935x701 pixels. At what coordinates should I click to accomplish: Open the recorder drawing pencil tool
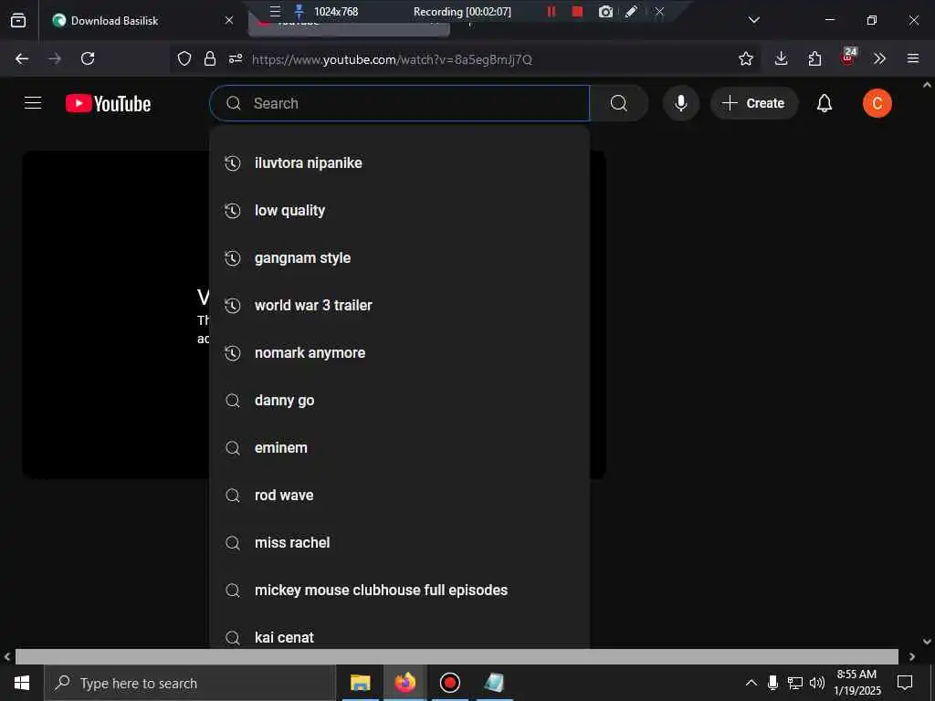pyautogui.click(x=631, y=11)
